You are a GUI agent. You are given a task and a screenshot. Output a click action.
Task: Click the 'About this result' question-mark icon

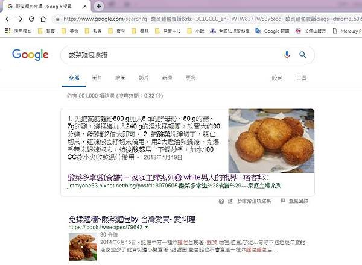click(x=221, y=201)
